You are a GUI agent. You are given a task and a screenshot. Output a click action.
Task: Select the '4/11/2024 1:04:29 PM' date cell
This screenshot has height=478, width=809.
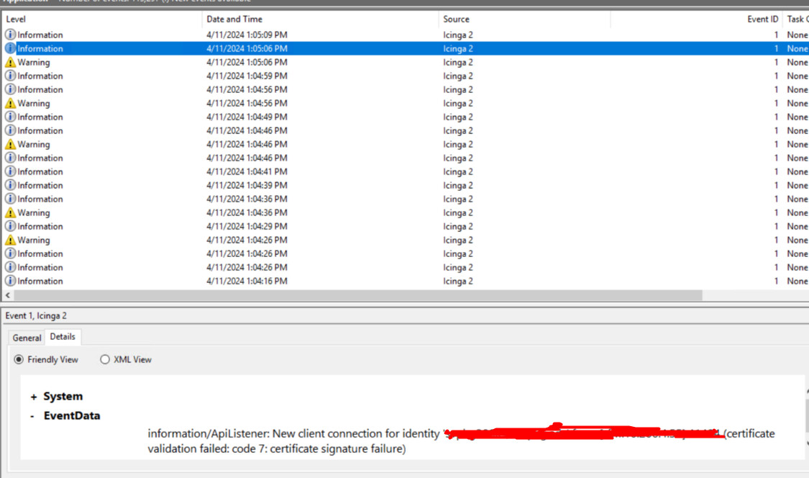[x=247, y=226]
